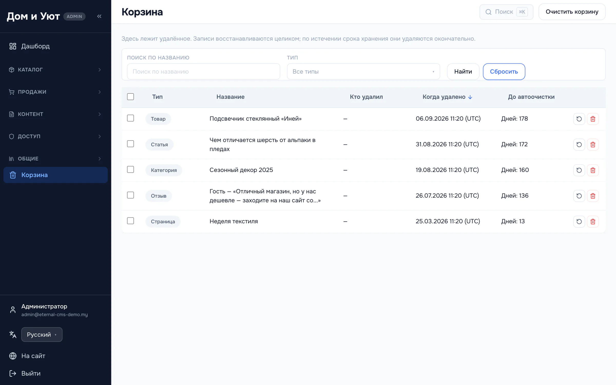
Task: Open the Русский language selector
Action: coord(42,334)
